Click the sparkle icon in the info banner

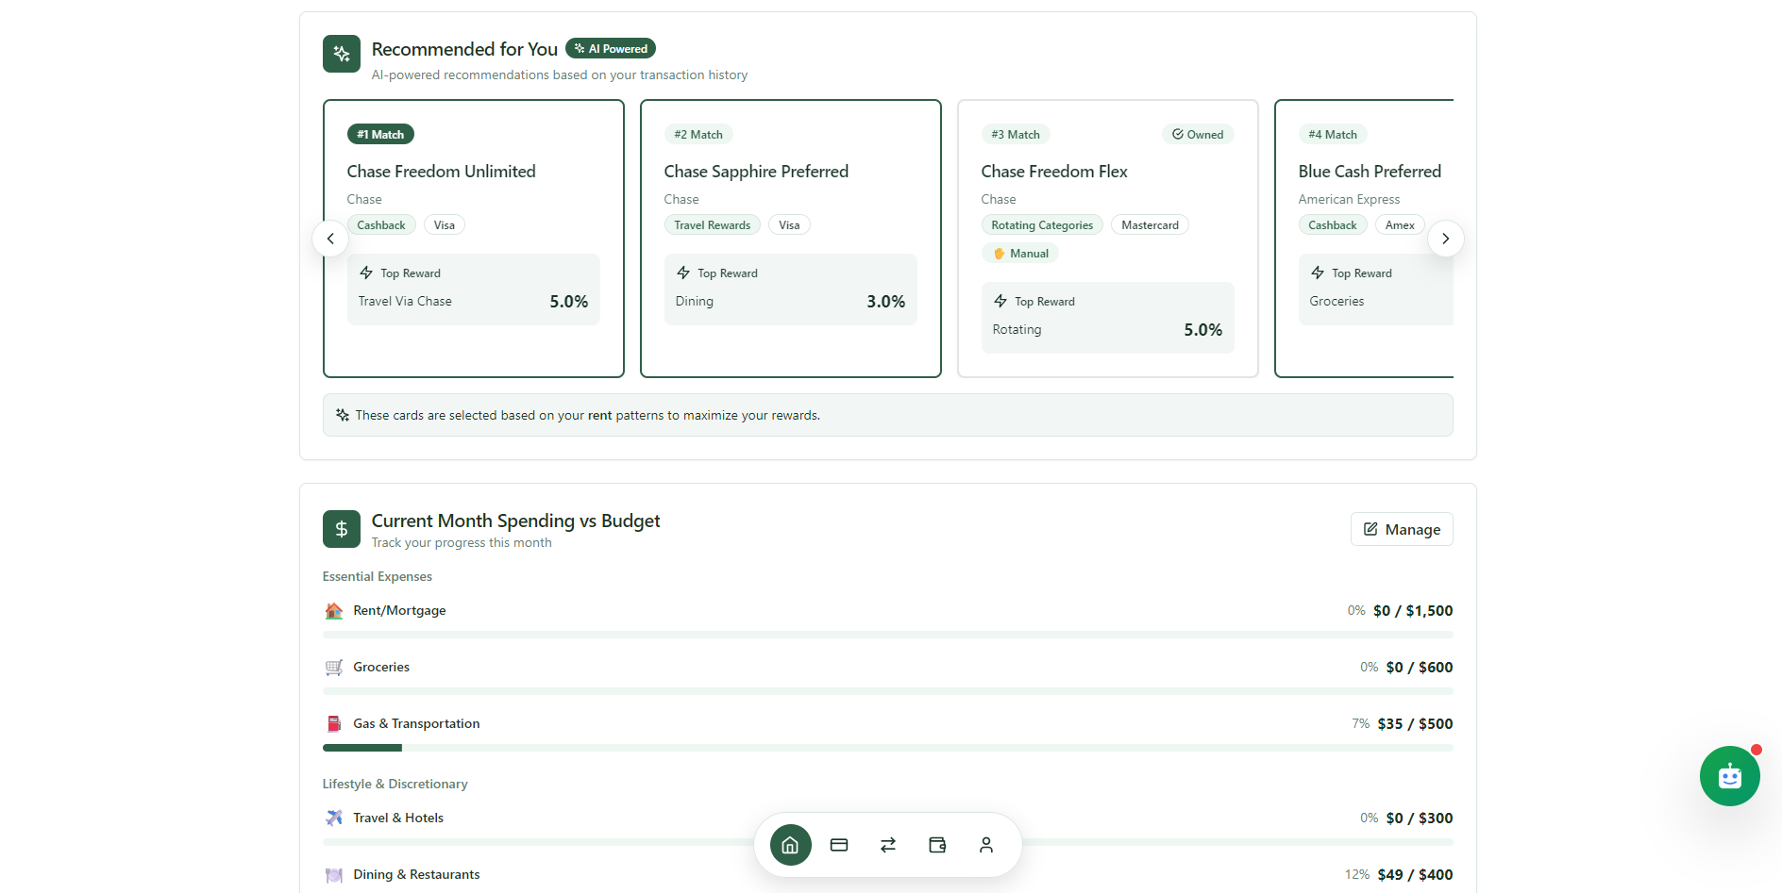343,415
